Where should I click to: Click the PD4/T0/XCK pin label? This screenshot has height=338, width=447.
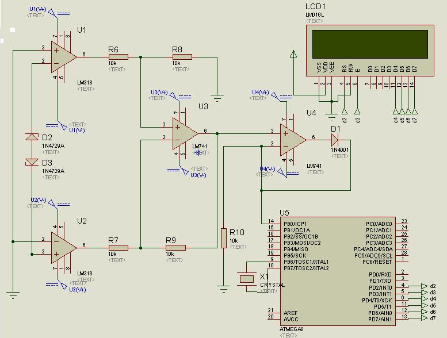pyautogui.click(x=377, y=300)
